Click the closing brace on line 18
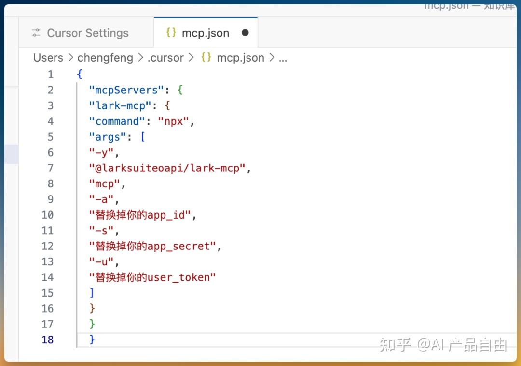 pos(92,340)
